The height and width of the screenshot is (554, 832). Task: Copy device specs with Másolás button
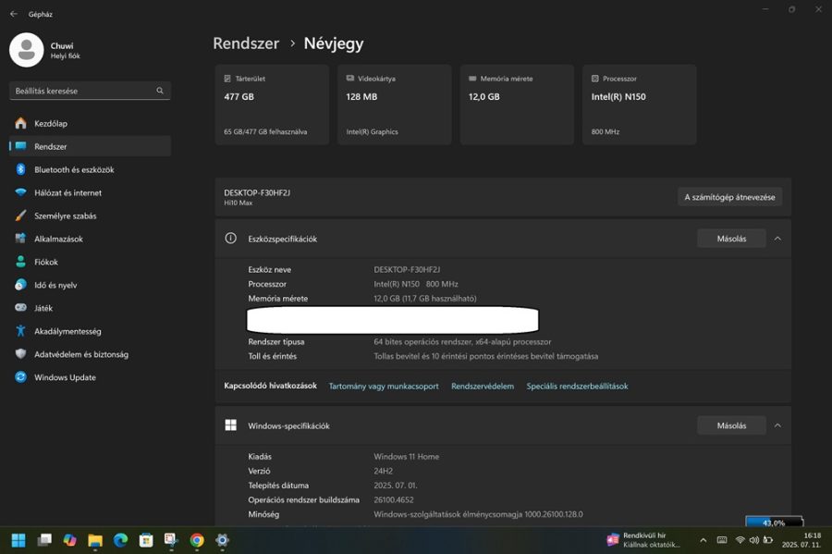point(731,239)
